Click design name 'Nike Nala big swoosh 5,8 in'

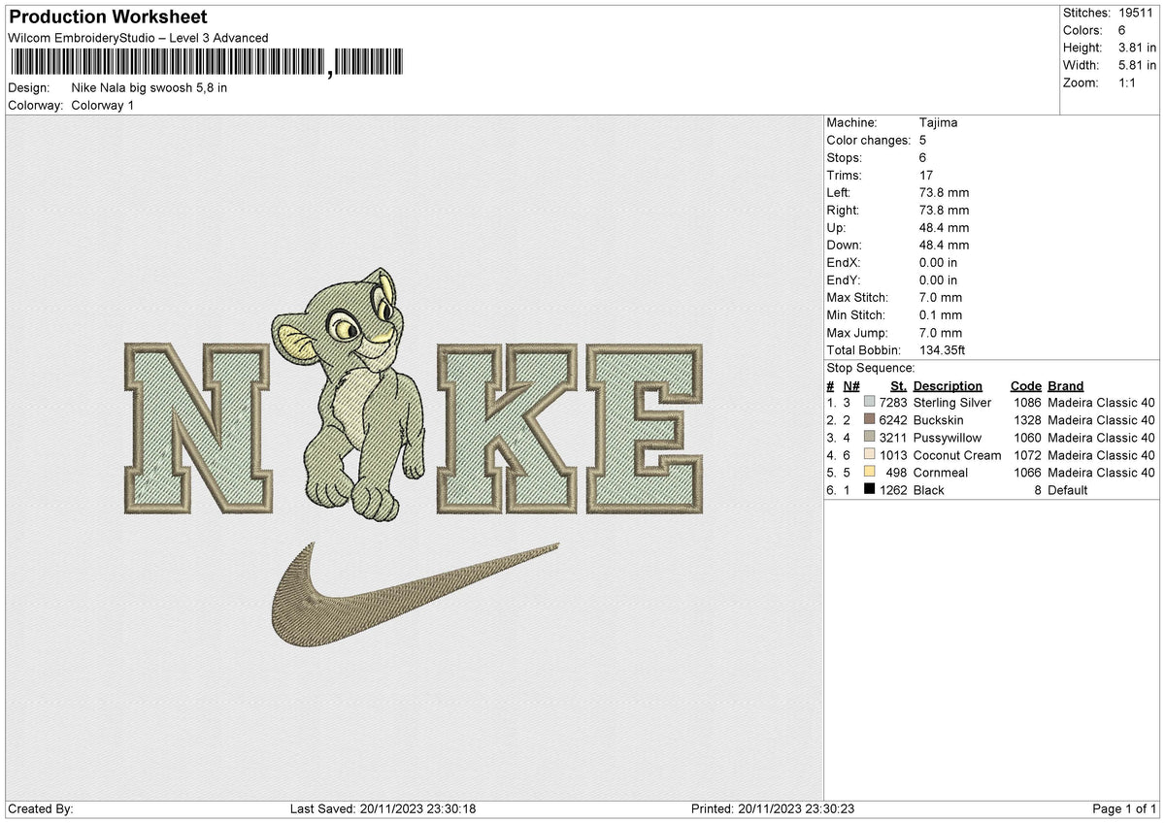pyautogui.click(x=150, y=87)
